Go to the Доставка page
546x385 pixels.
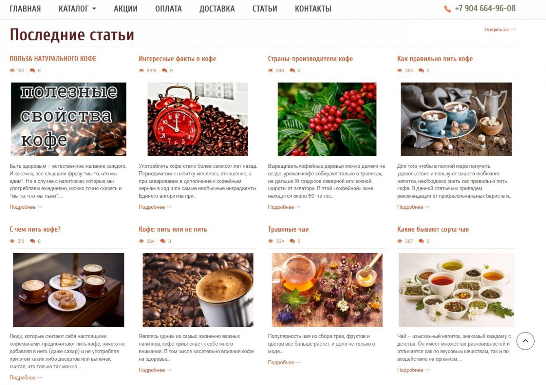217,9
